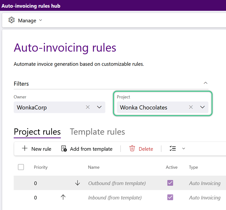
Task: Uncheck Active for the Outbound rule
Action: point(170,183)
